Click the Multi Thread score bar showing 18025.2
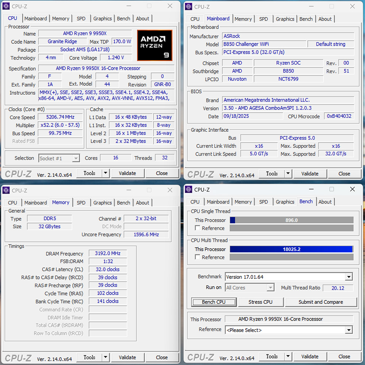 pyautogui.click(x=291, y=249)
